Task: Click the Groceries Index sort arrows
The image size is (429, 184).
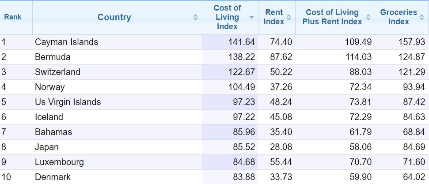Action: pos(421,17)
